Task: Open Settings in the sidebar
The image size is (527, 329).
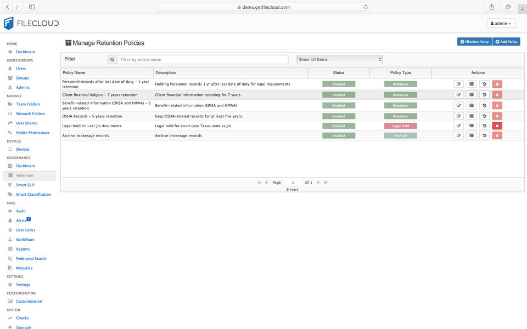Action: pyautogui.click(x=23, y=285)
